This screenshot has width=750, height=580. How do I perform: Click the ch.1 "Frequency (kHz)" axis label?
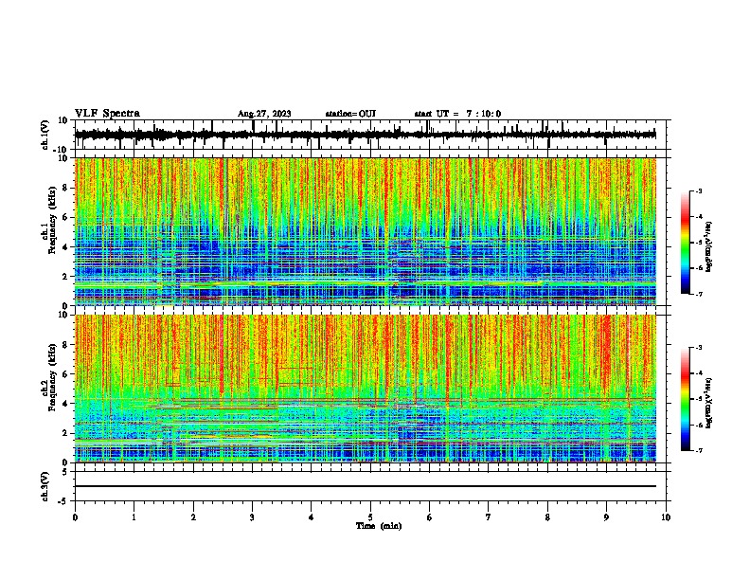click(x=53, y=222)
